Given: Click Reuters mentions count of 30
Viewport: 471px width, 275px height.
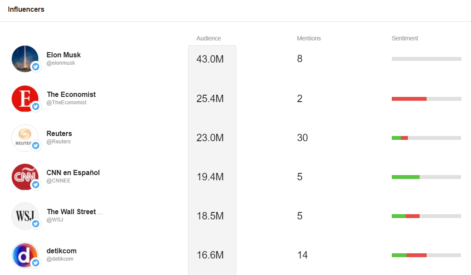Looking at the screenshot, I should coord(303,138).
